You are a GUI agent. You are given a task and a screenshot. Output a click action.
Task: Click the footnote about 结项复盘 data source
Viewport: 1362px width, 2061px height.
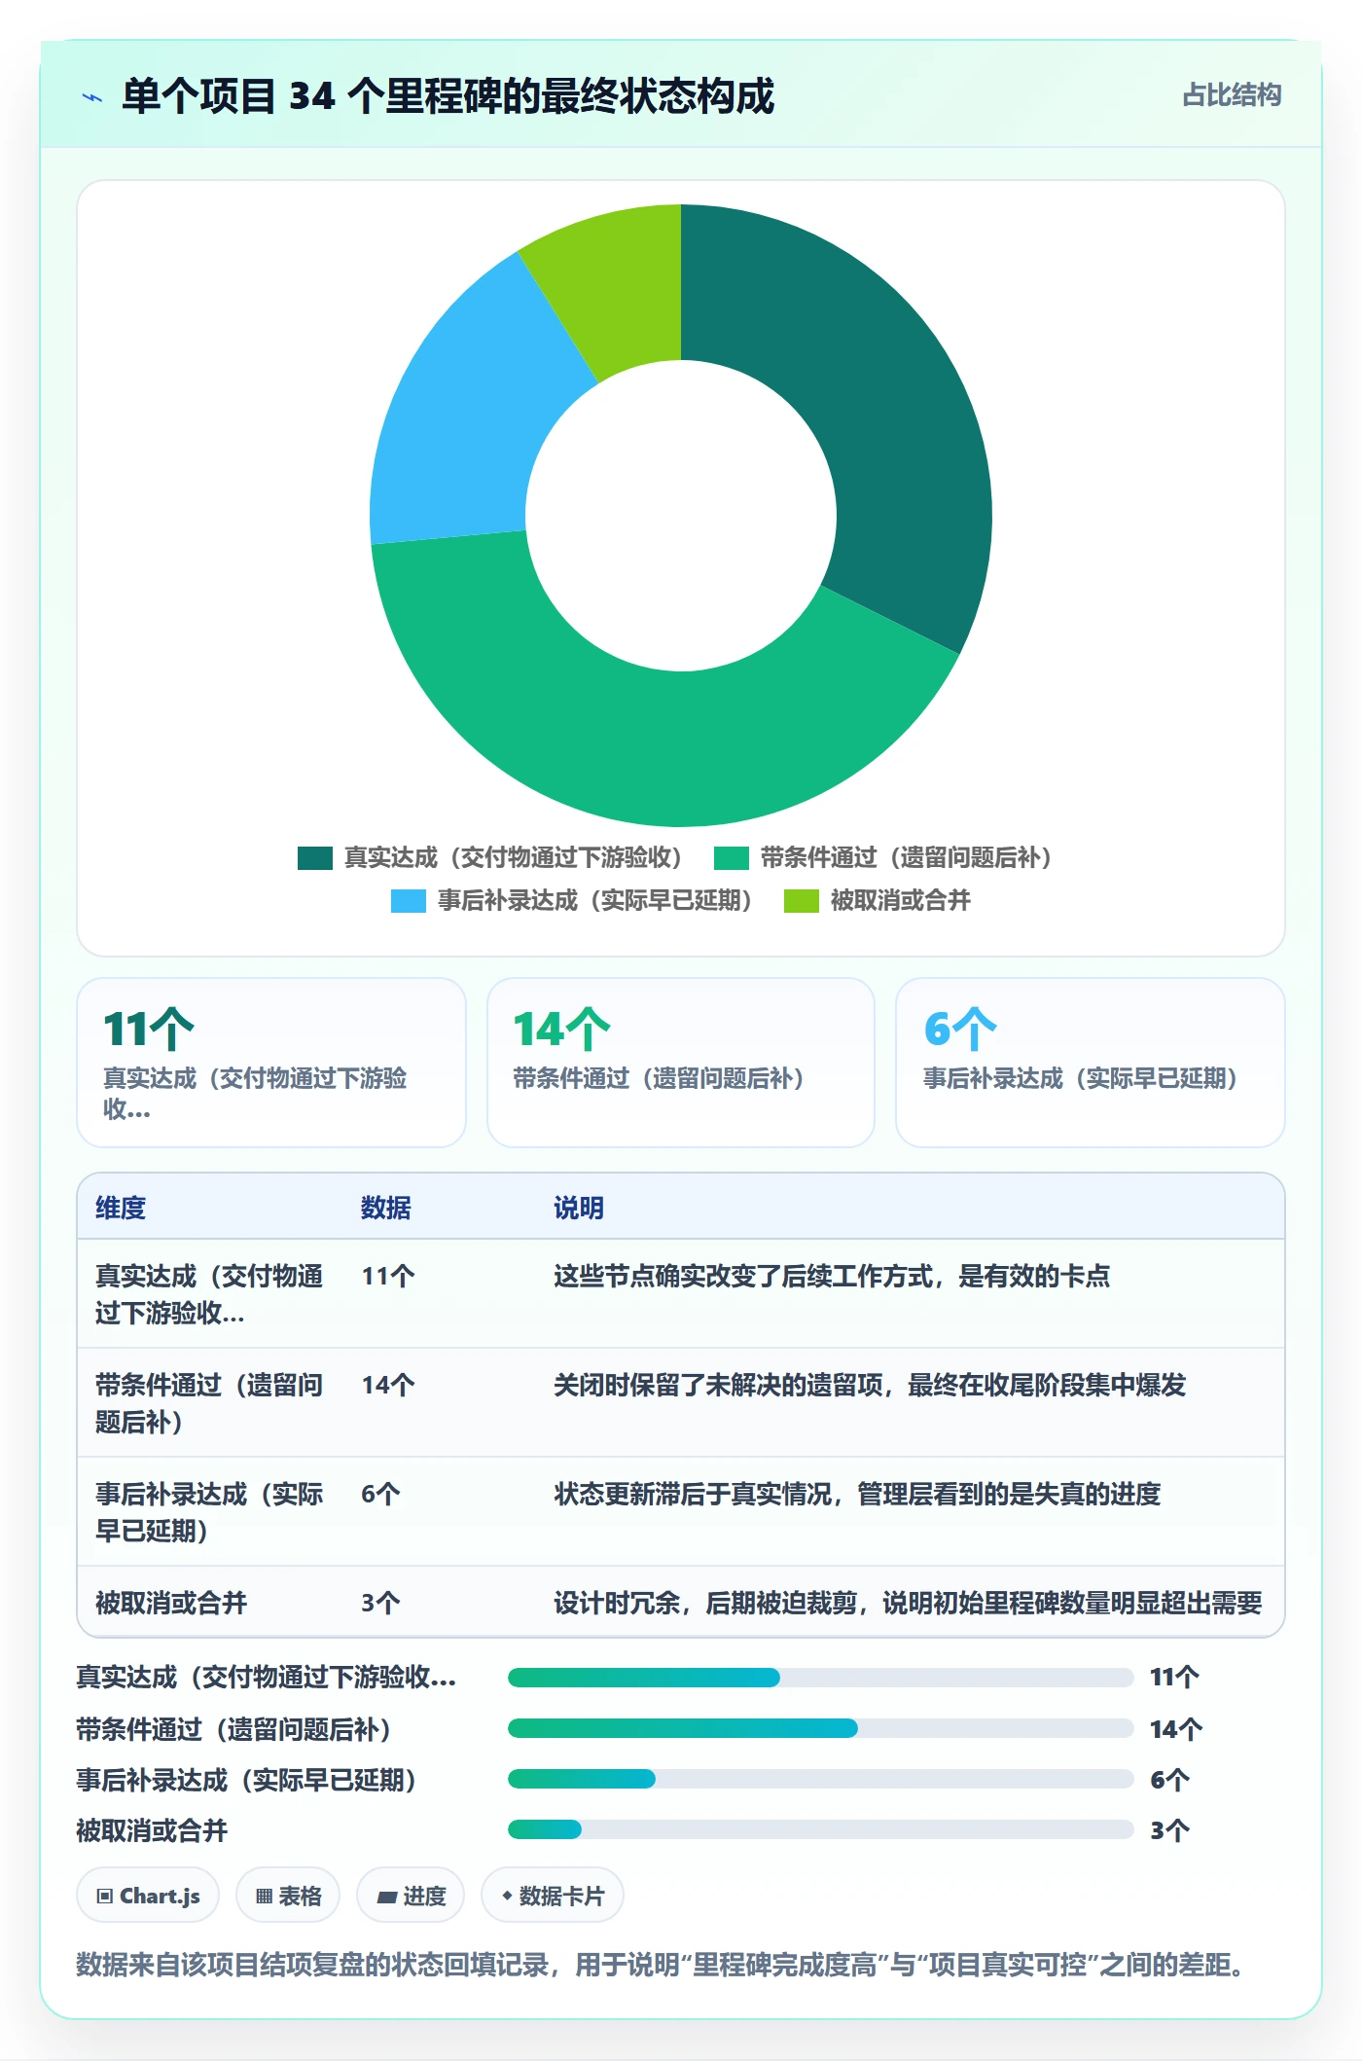click(x=662, y=1965)
